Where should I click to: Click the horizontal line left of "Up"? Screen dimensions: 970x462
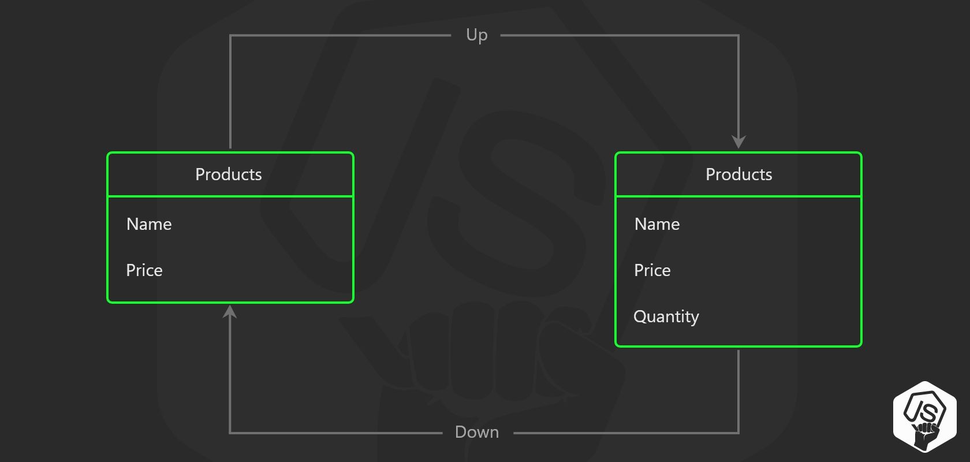(341, 36)
